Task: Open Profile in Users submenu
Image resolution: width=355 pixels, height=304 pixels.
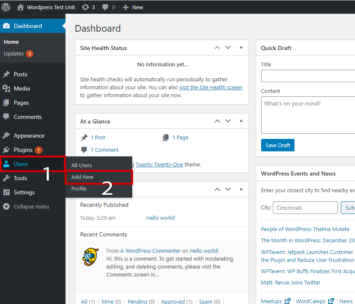Action: (x=79, y=188)
